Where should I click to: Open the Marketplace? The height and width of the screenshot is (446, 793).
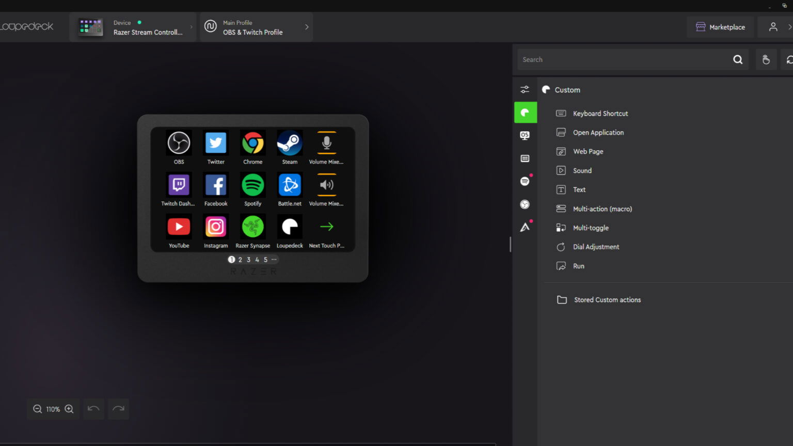[x=720, y=27]
